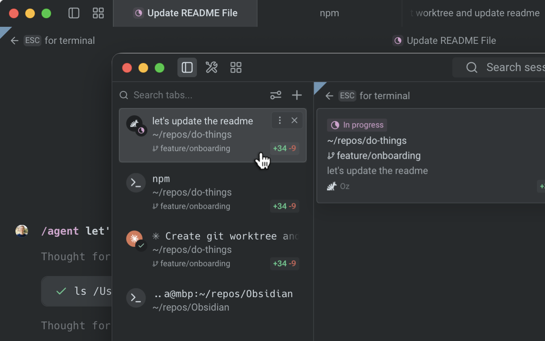Click the Search sessions magnifier icon

[x=471, y=67]
